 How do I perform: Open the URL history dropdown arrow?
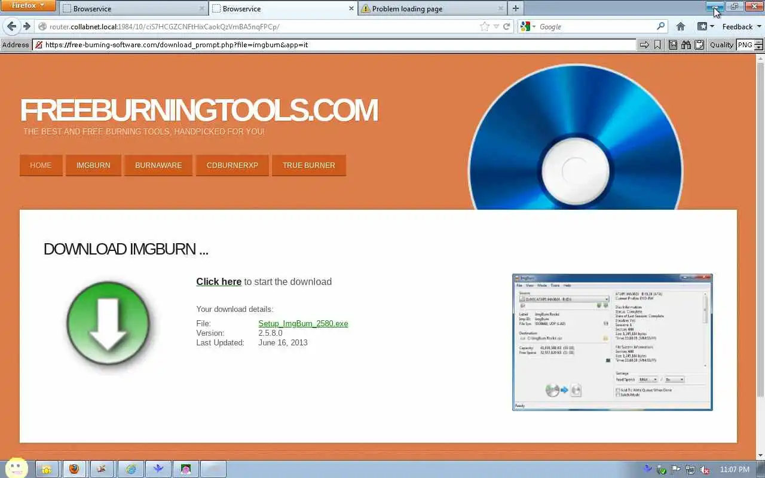(496, 26)
